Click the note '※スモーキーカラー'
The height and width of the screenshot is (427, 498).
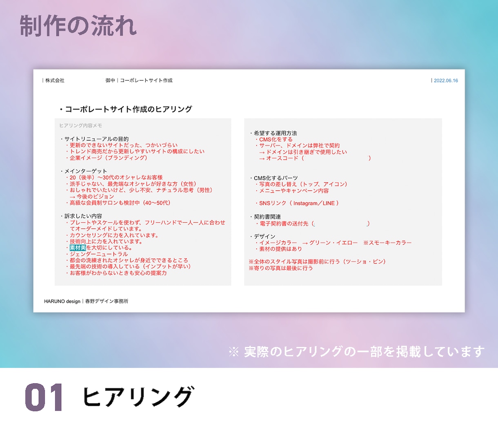[x=388, y=243]
